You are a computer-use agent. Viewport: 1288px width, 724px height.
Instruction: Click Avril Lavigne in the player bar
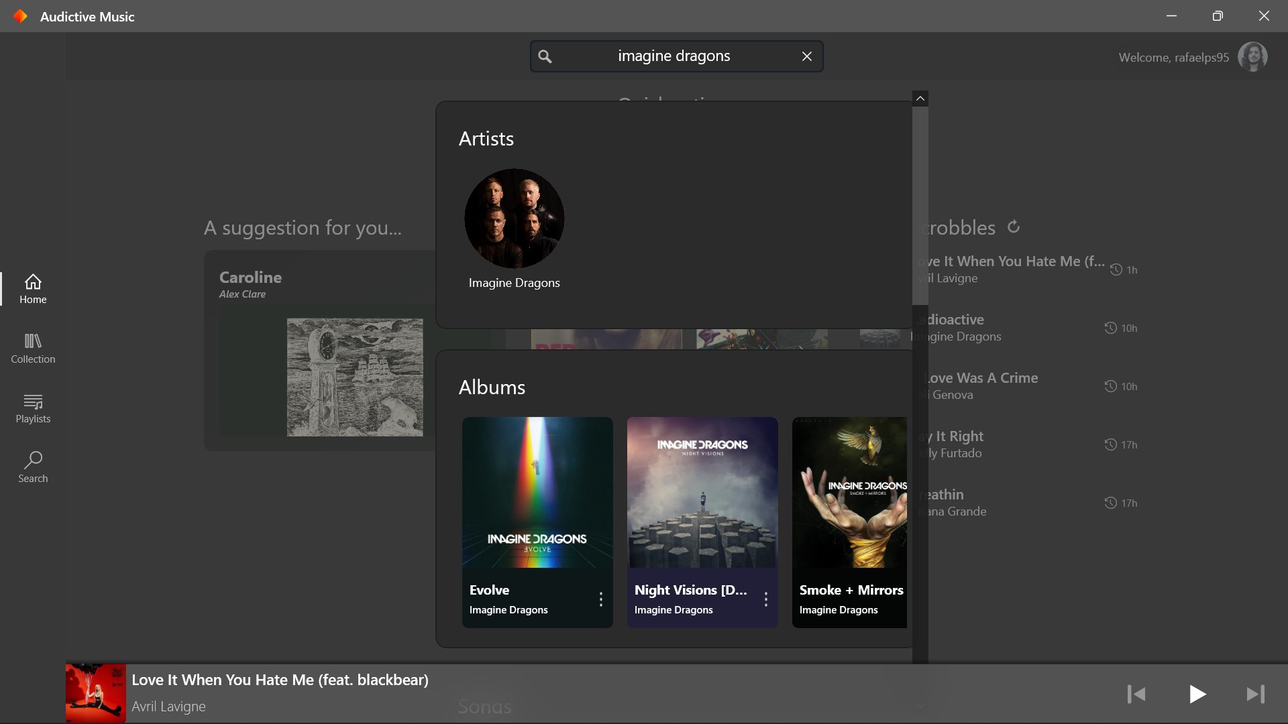(x=168, y=707)
